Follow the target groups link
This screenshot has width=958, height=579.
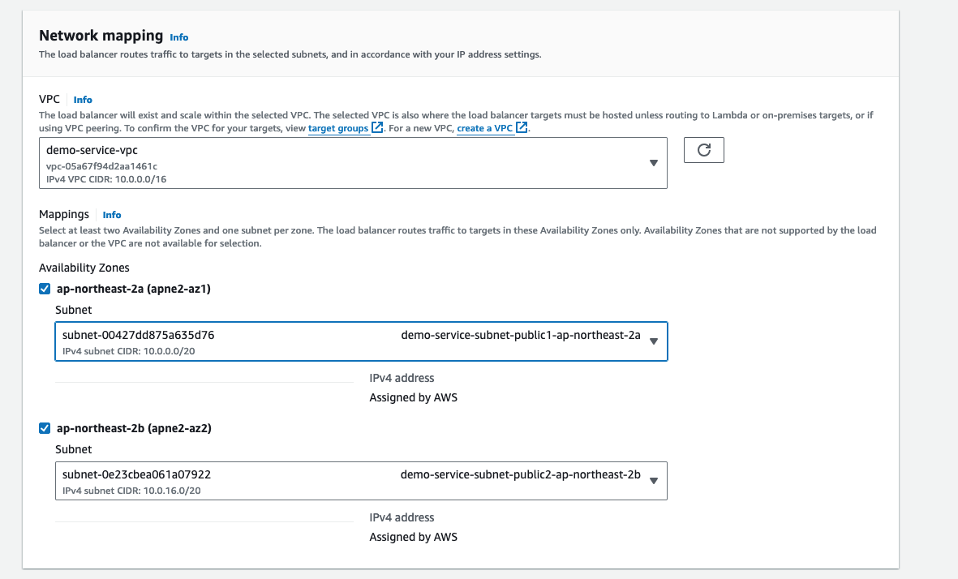click(x=338, y=128)
